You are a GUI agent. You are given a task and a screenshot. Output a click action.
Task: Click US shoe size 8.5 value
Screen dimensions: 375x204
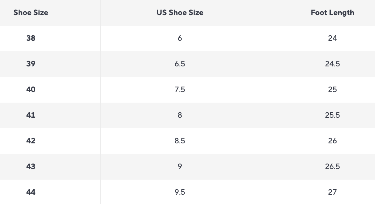coord(180,141)
